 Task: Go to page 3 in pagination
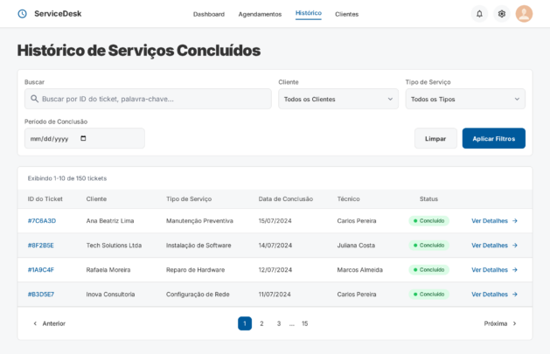click(x=279, y=323)
